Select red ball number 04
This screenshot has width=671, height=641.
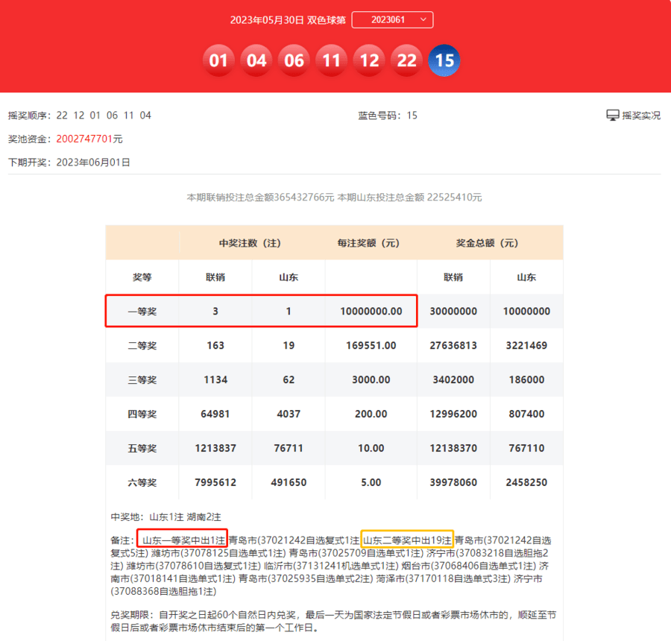[256, 60]
